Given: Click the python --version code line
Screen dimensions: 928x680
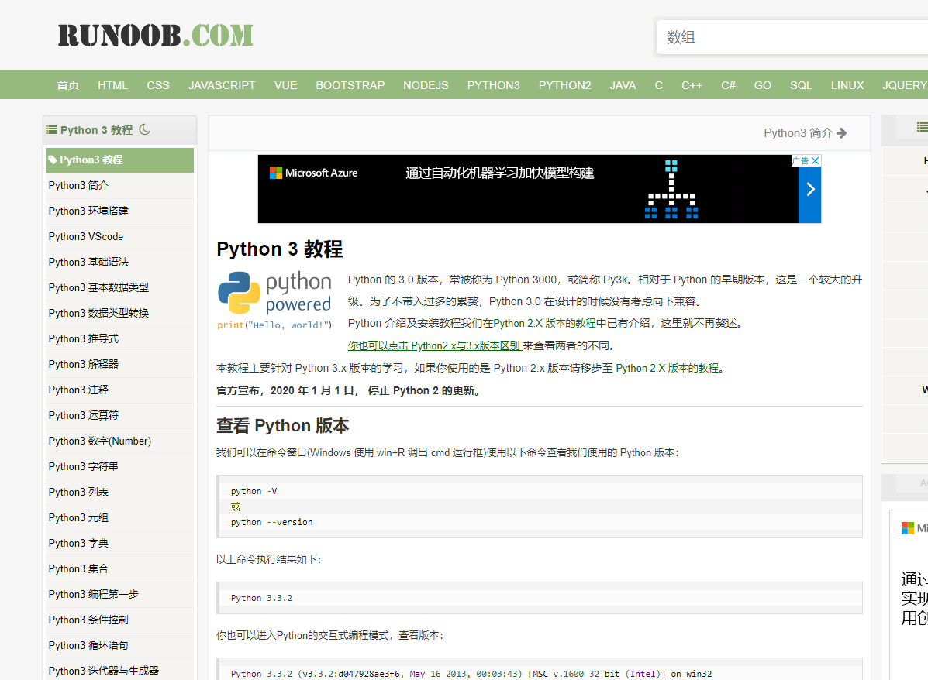Looking at the screenshot, I should point(271,522).
